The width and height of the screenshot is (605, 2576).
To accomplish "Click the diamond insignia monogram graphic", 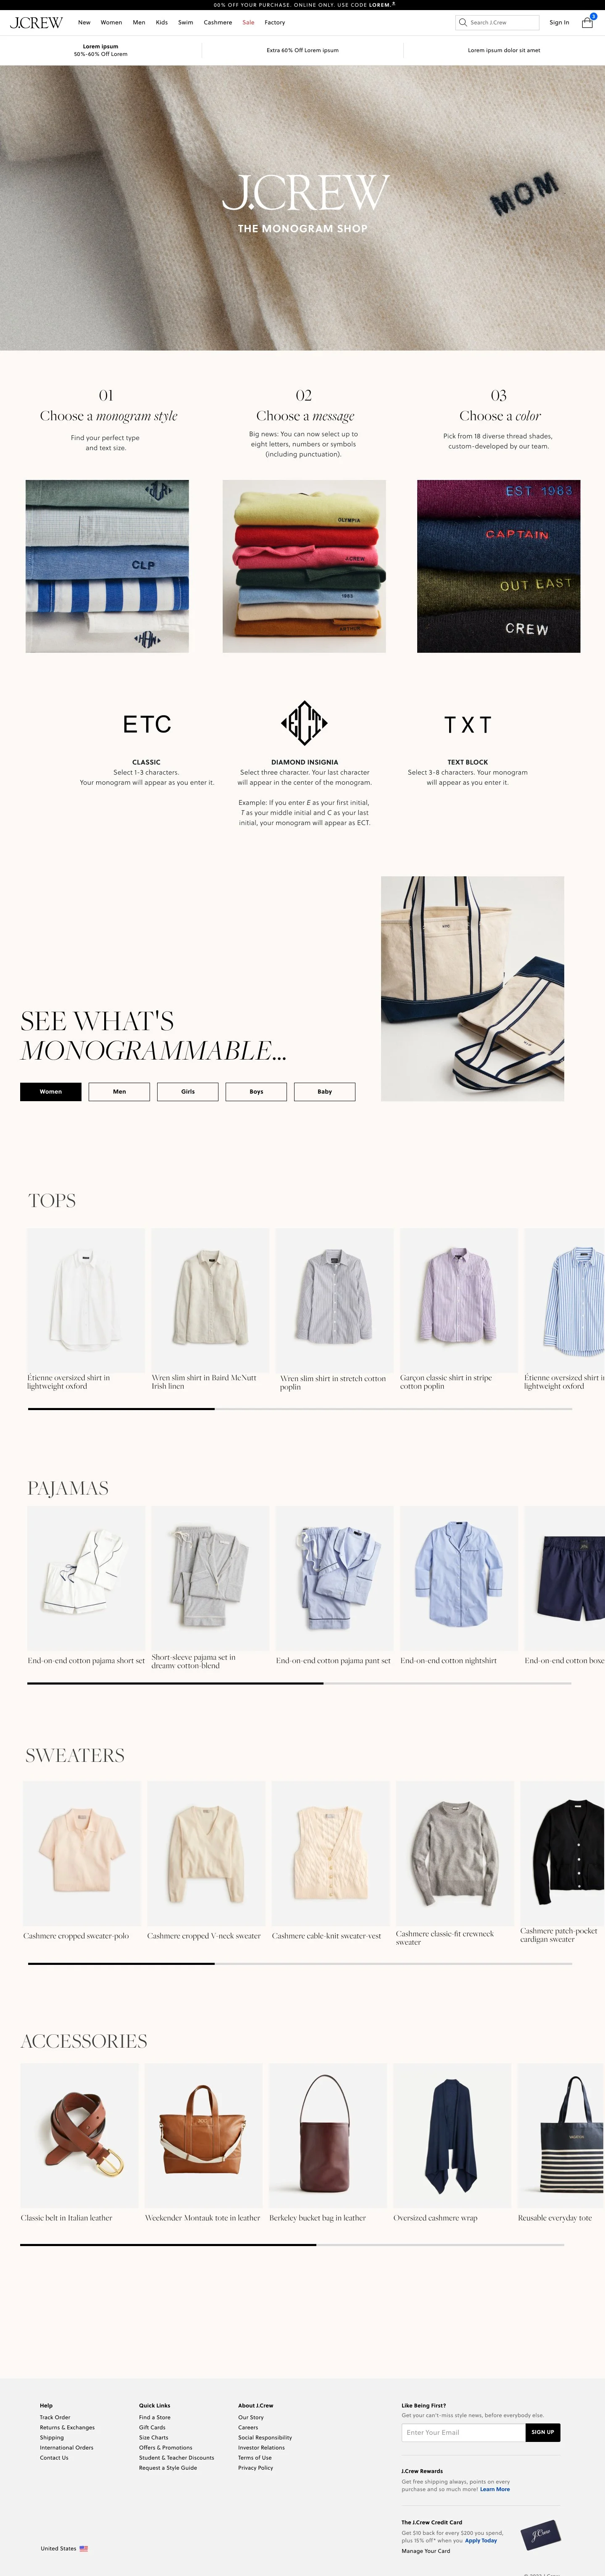I will click(304, 722).
